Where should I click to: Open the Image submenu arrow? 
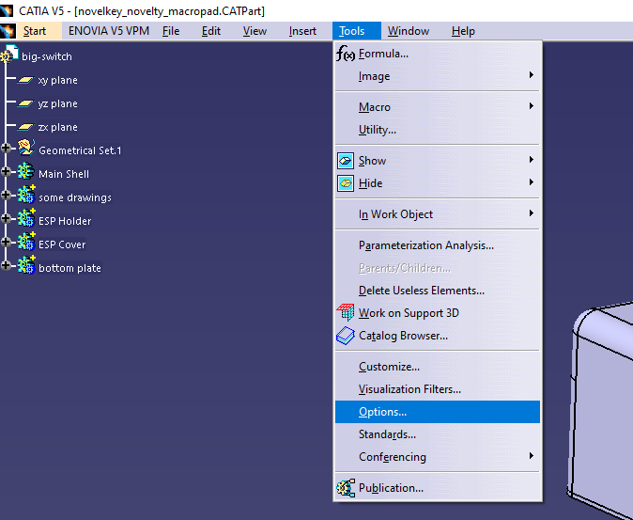[x=532, y=75]
